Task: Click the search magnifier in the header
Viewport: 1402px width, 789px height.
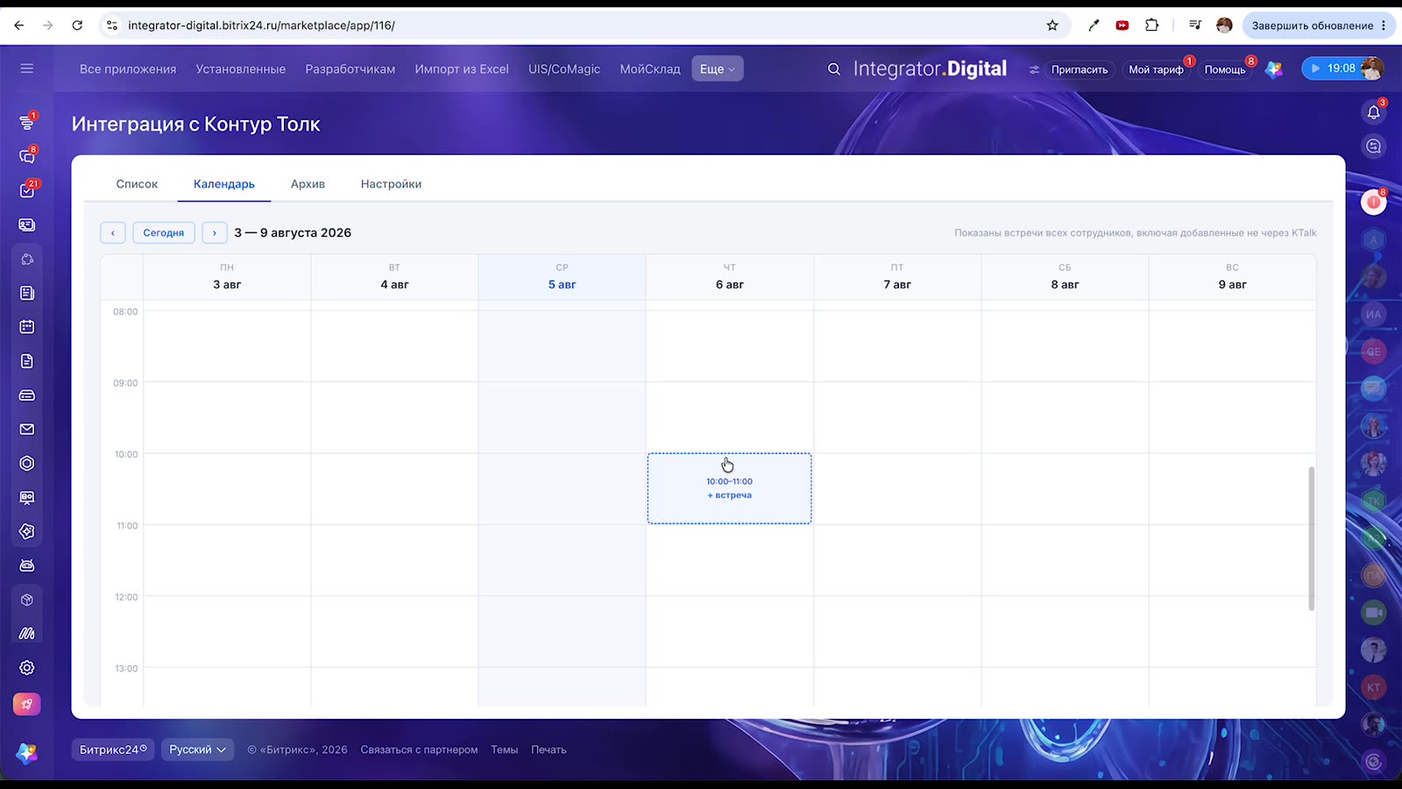Action: [834, 69]
